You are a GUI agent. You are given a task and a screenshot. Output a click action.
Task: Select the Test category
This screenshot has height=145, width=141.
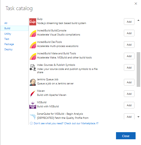click(7, 39)
